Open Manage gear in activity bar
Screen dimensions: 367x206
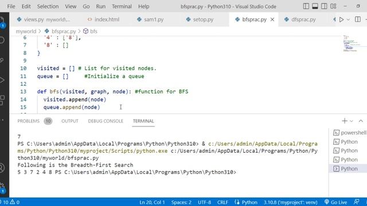click(2, 188)
